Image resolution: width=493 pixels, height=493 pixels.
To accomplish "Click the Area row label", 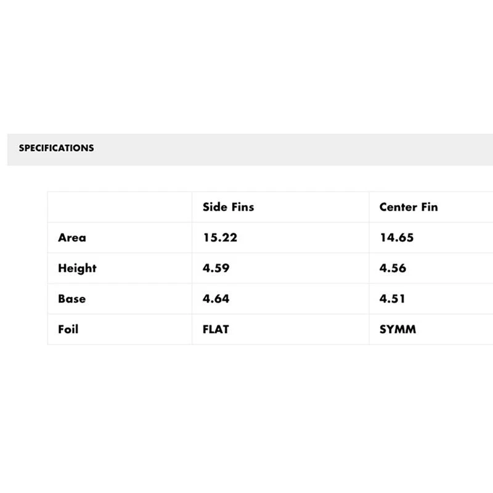I will [72, 238].
